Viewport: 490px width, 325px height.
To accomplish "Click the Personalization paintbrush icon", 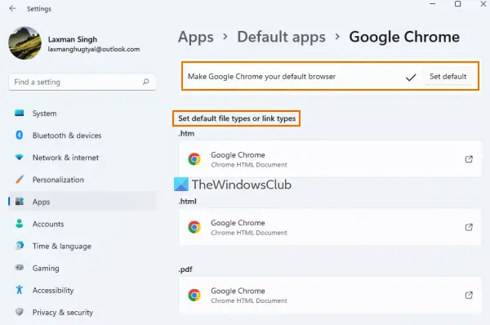I will point(20,180).
